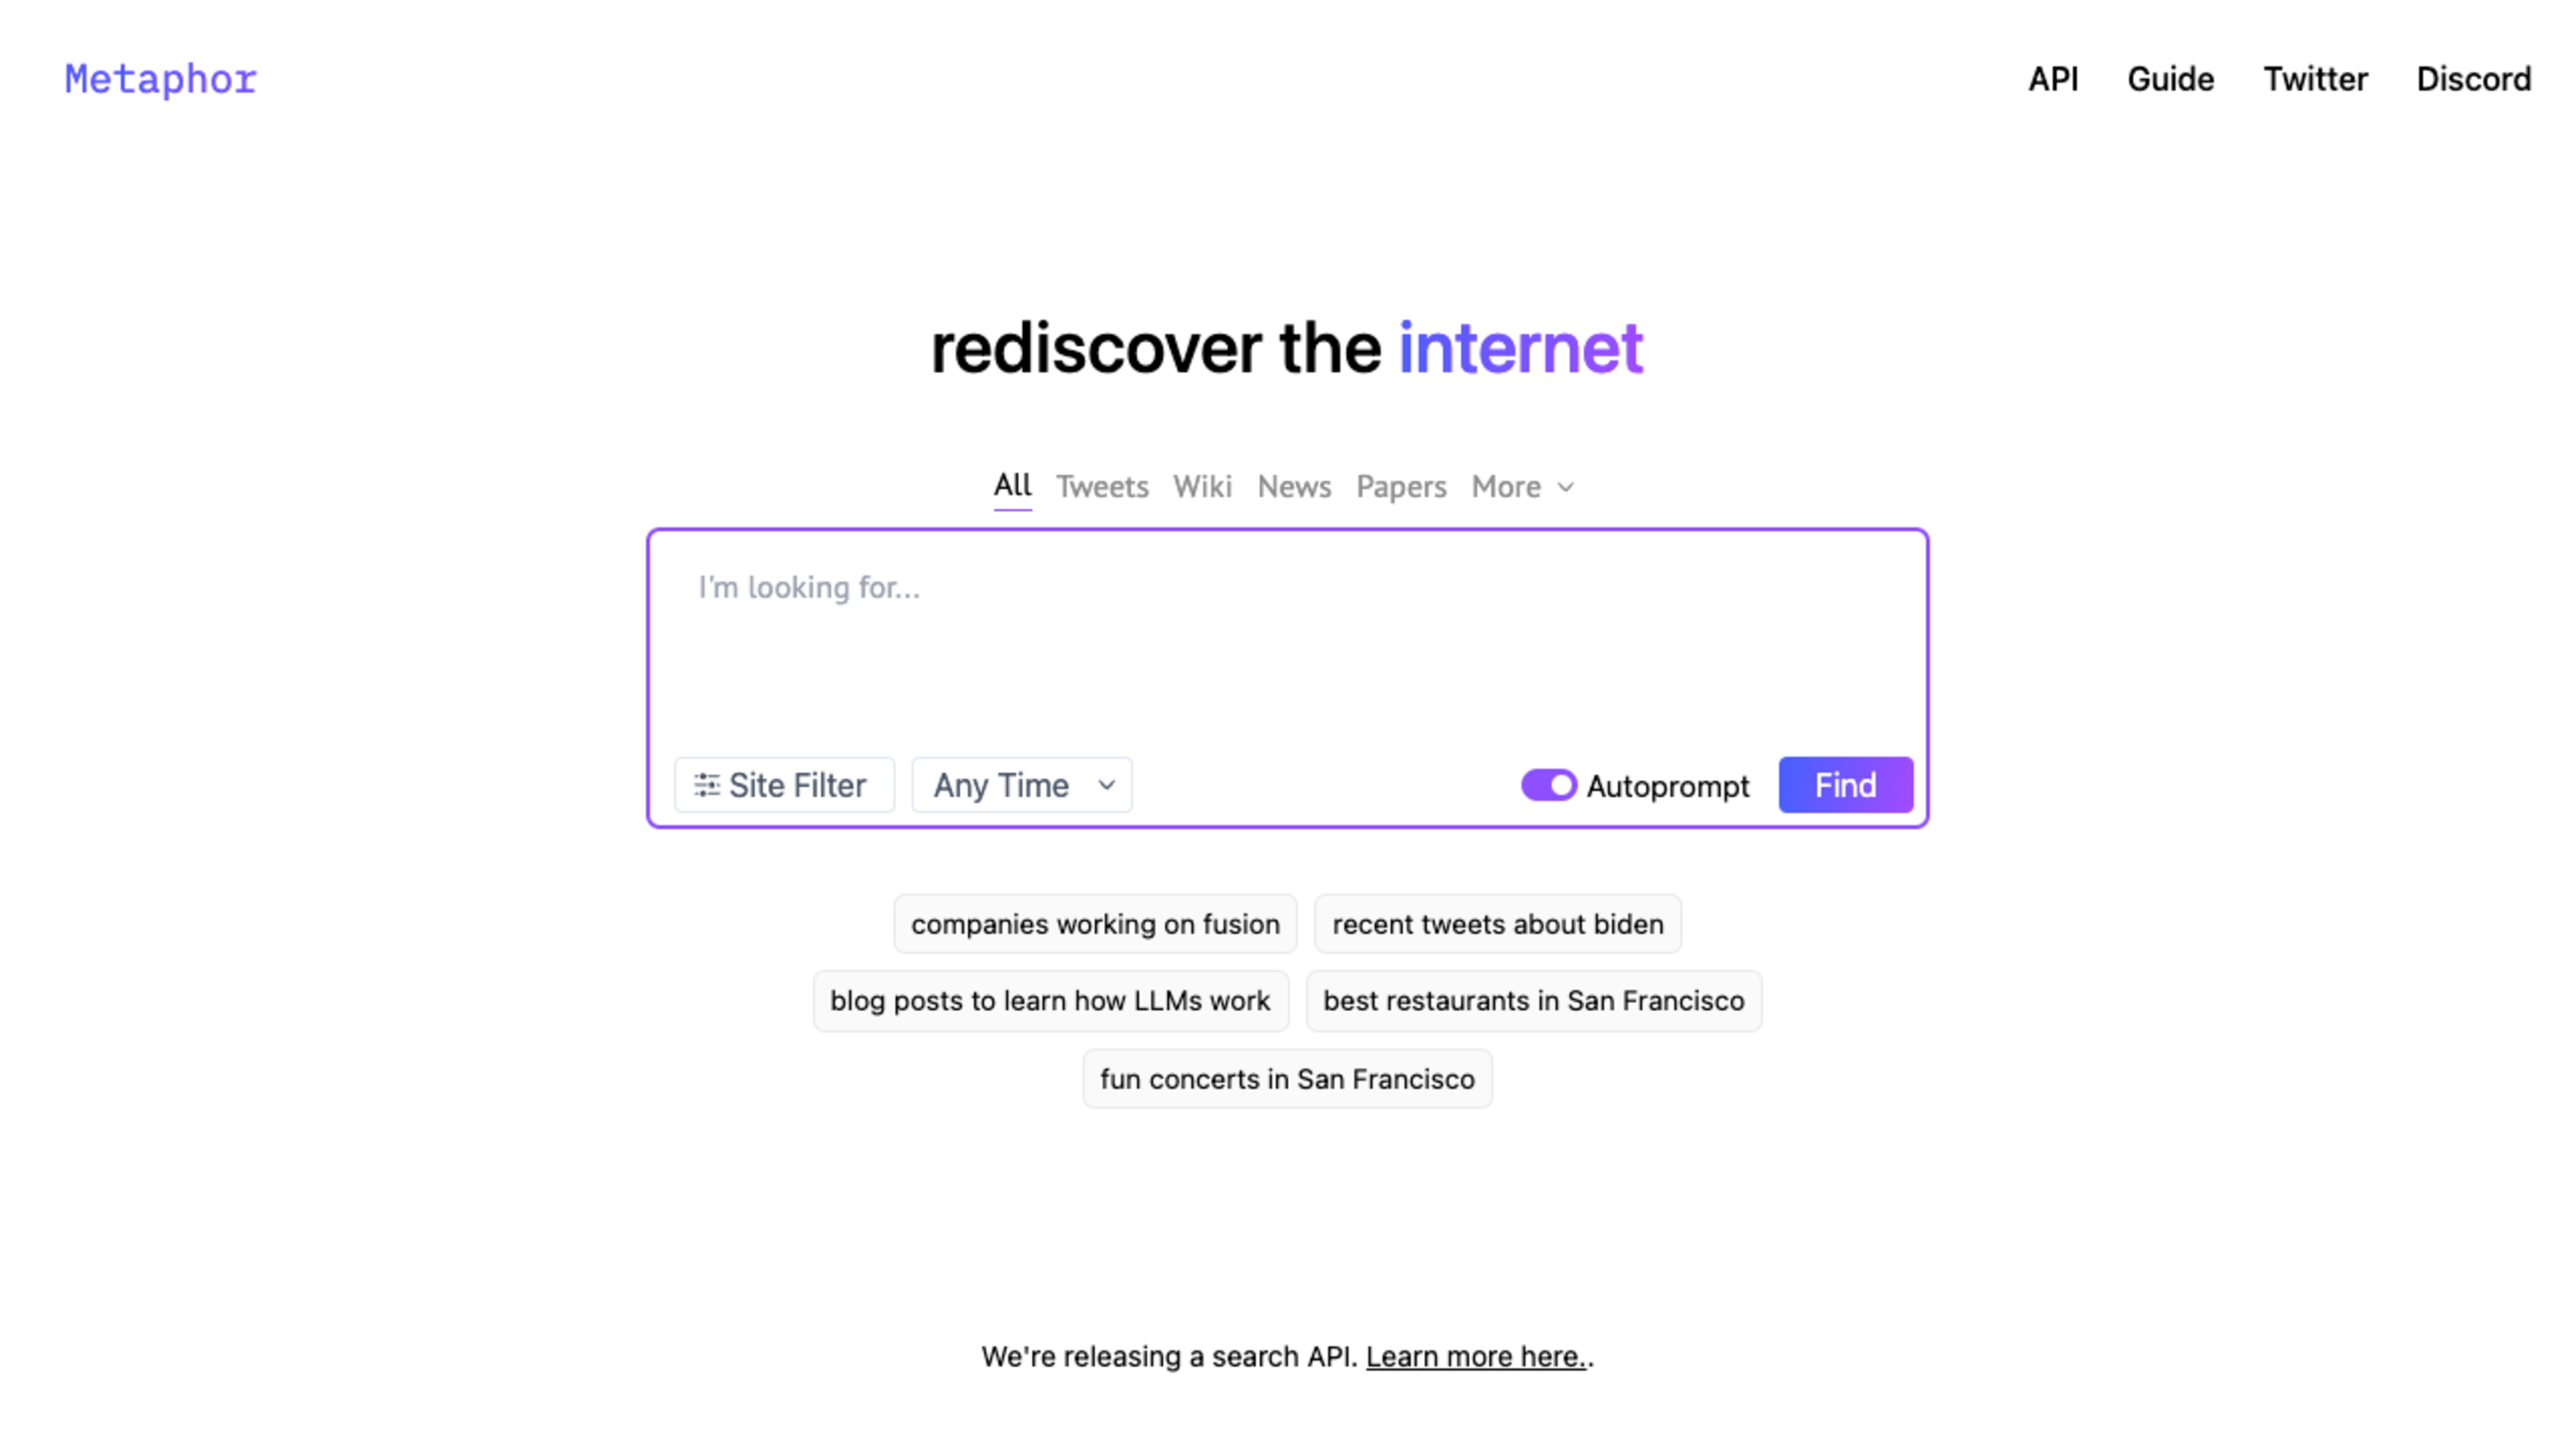Viewport: 2576px width, 1449px height.
Task: Click the Metaphor logo/home link
Action: coord(161,78)
